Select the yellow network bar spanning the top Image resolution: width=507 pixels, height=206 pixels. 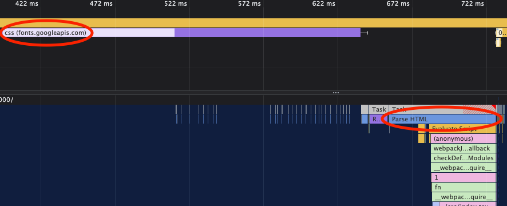pos(254,23)
